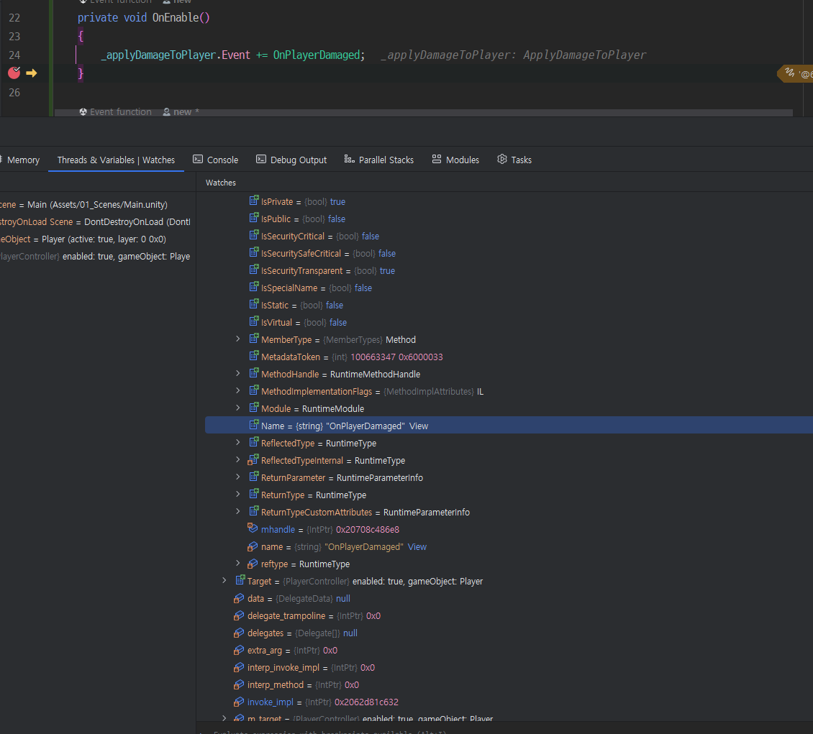Click the invoke_impl field icon

click(x=239, y=702)
